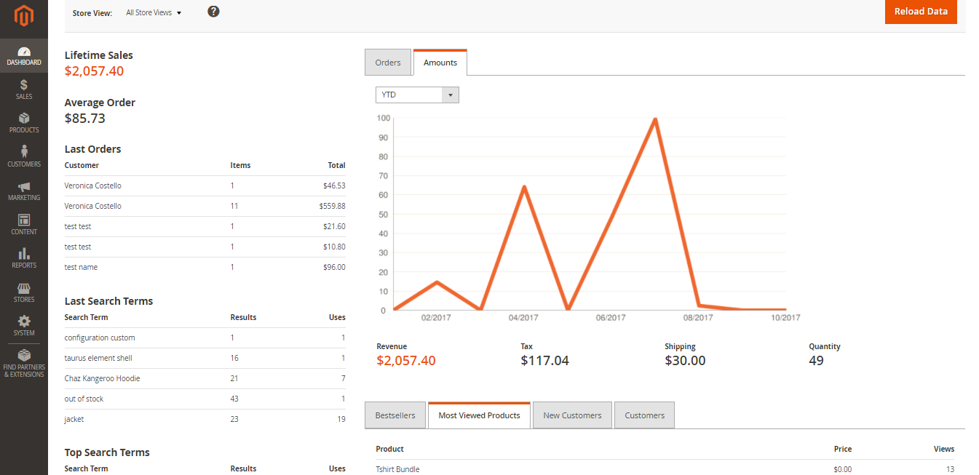Open the Reports chart icon
The height and width of the screenshot is (475, 979).
coord(24,254)
